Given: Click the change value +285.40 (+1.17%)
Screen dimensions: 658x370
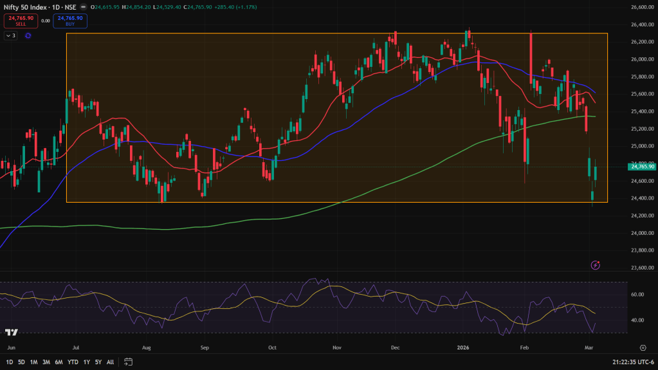Looking at the screenshot, I should 235,7.
